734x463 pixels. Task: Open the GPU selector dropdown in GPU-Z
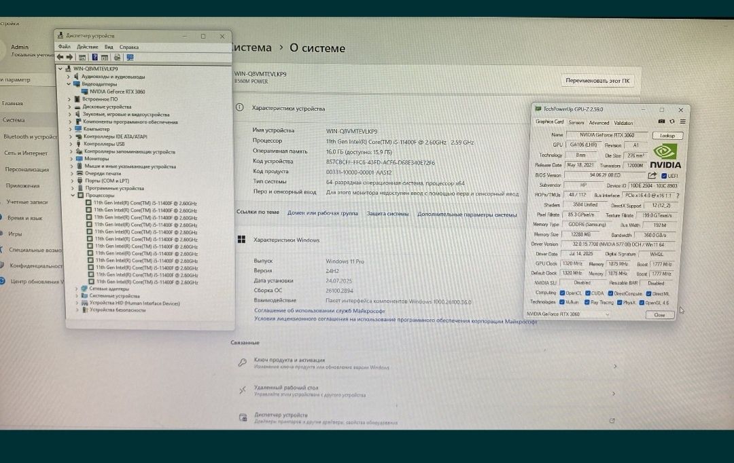[x=567, y=314]
